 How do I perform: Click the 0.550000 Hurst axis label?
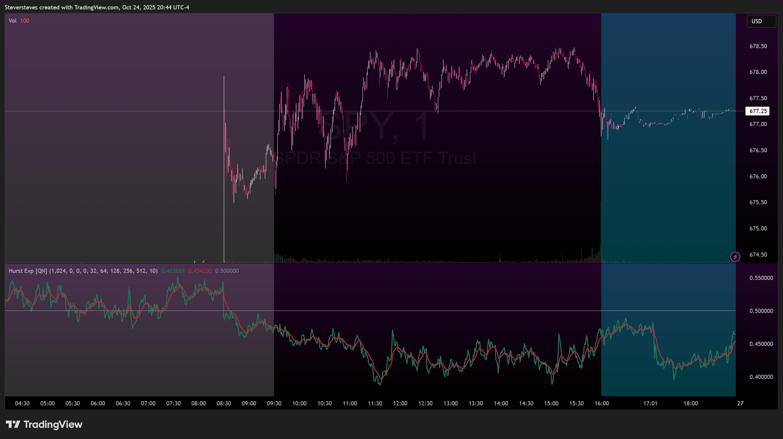pyautogui.click(x=761, y=278)
